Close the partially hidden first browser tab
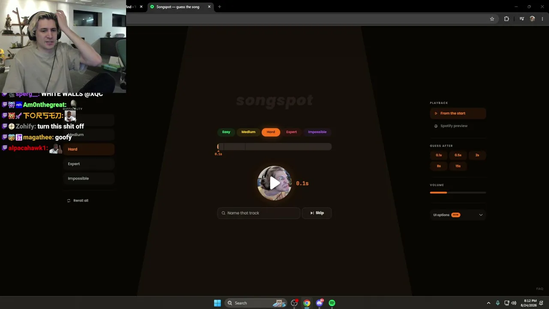549x309 pixels. (141, 7)
